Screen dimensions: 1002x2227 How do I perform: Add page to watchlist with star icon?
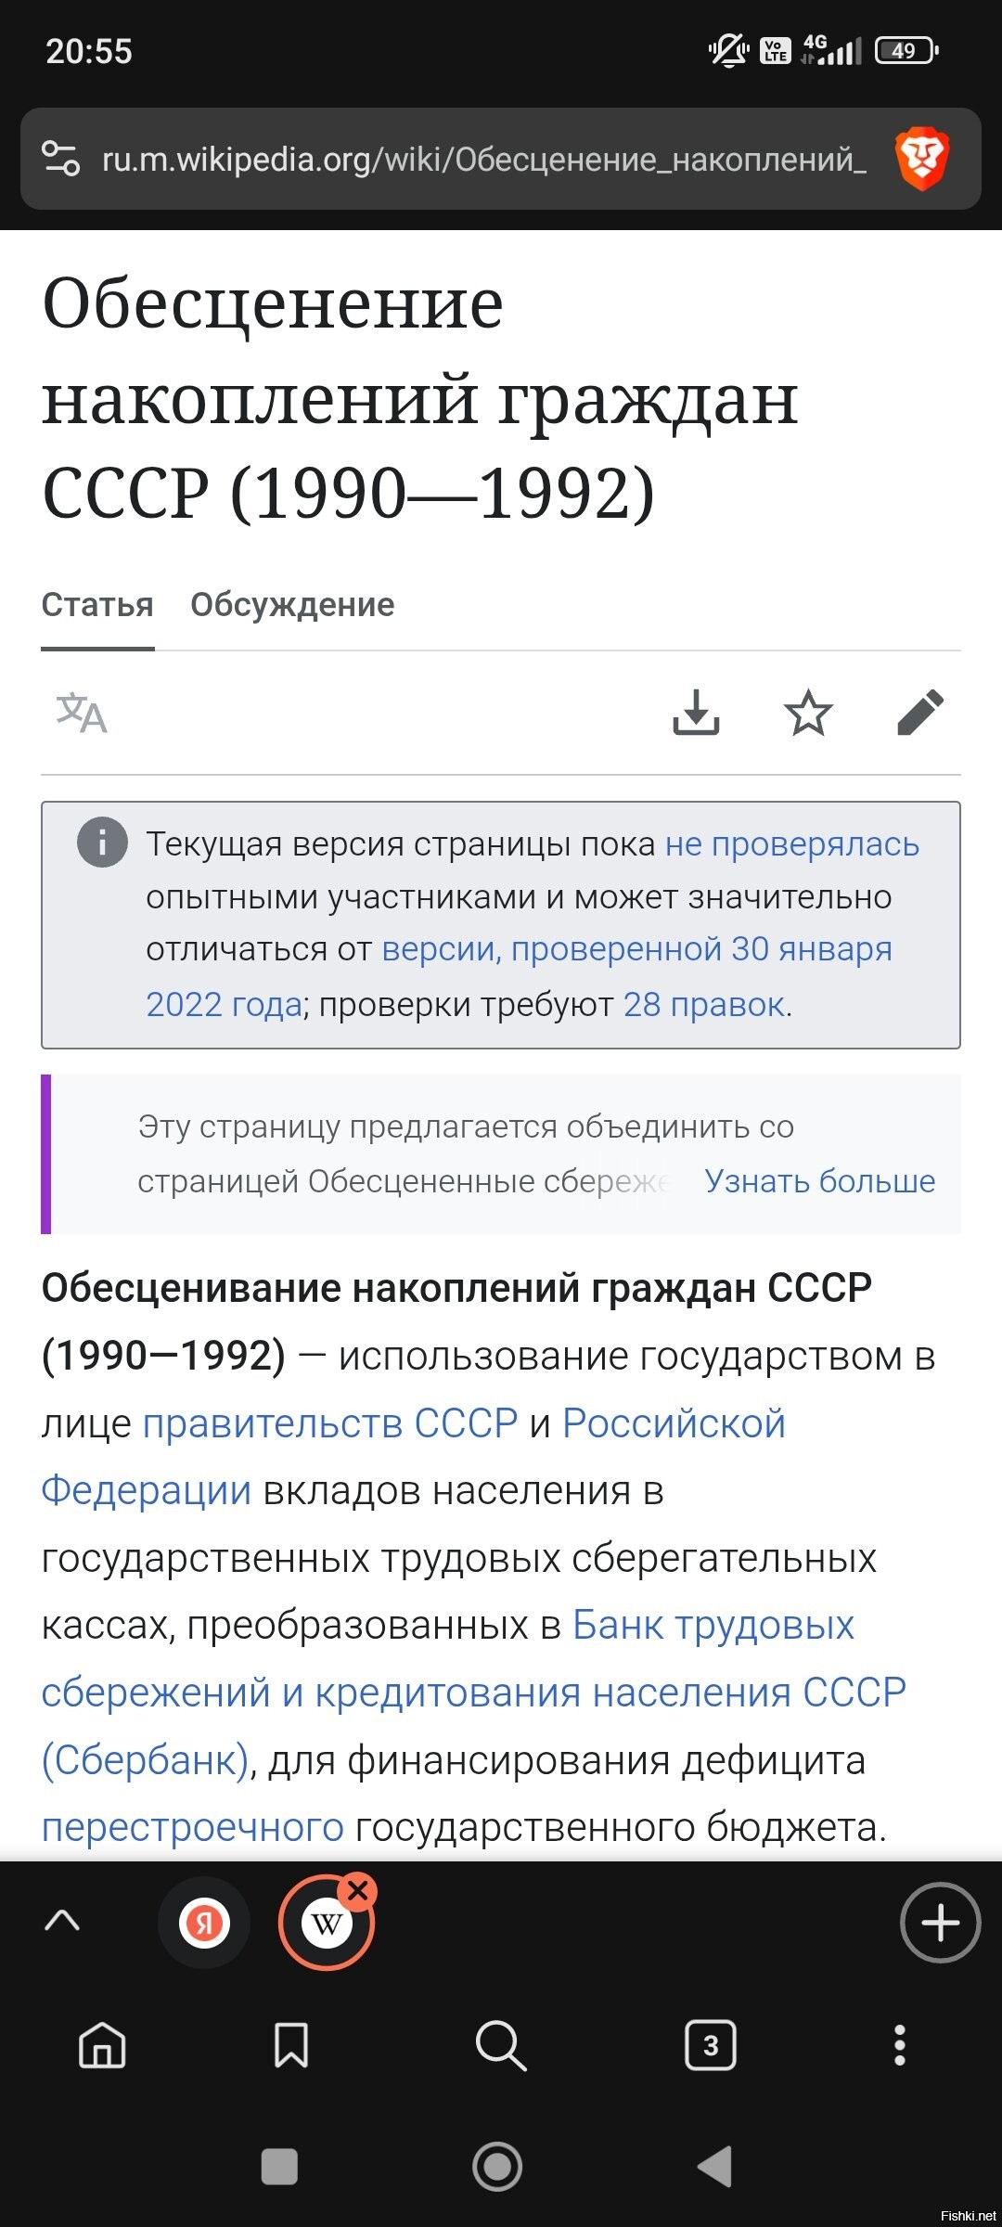click(808, 713)
